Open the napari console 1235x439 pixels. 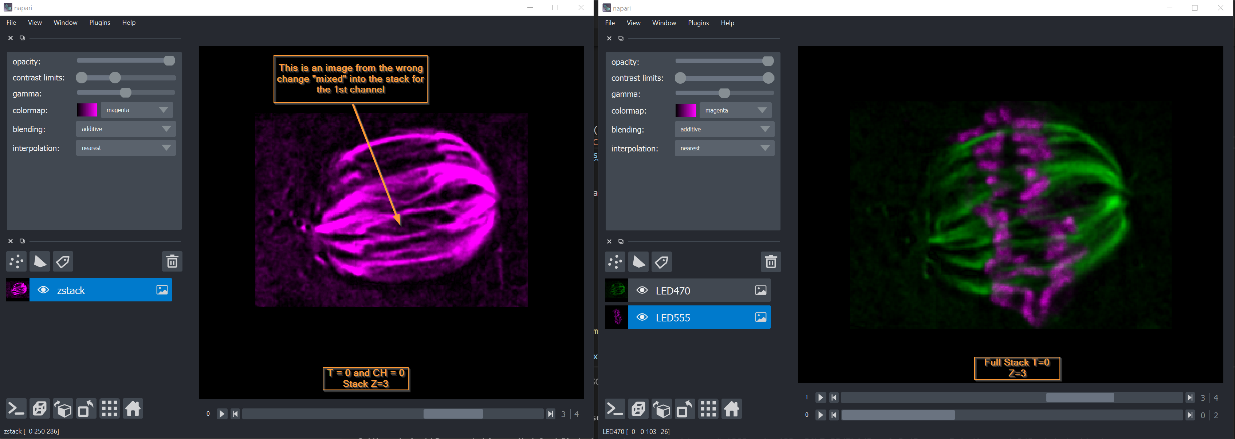pyautogui.click(x=16, y=408)
